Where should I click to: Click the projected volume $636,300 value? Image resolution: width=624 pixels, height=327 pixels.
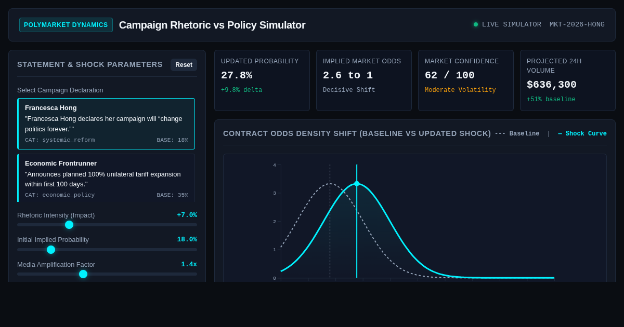(552, 85)
